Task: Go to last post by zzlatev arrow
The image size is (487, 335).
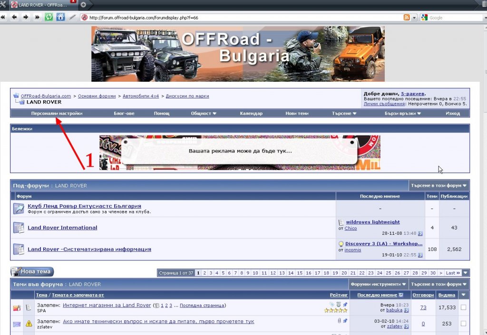Action: coord(406,326)
